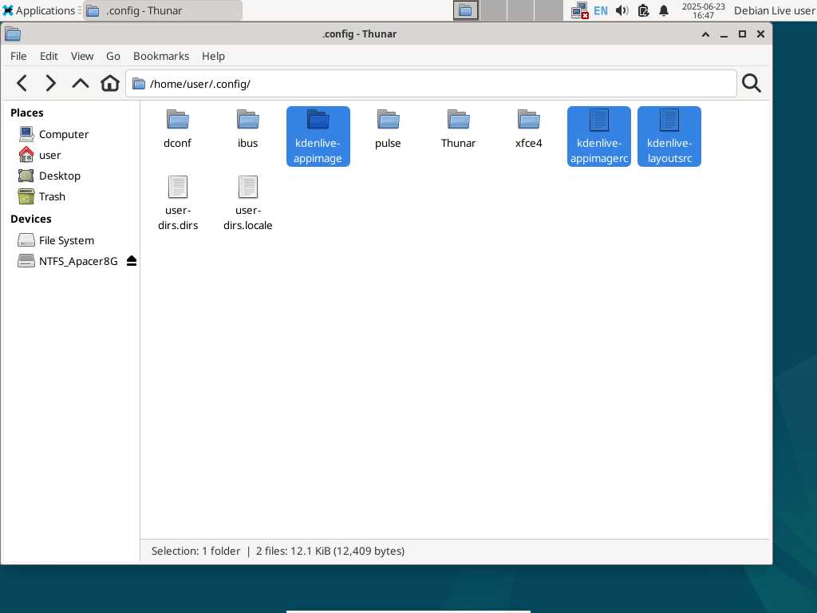
Task: Open the Debian Live user menu
Action: pos(774,10)
